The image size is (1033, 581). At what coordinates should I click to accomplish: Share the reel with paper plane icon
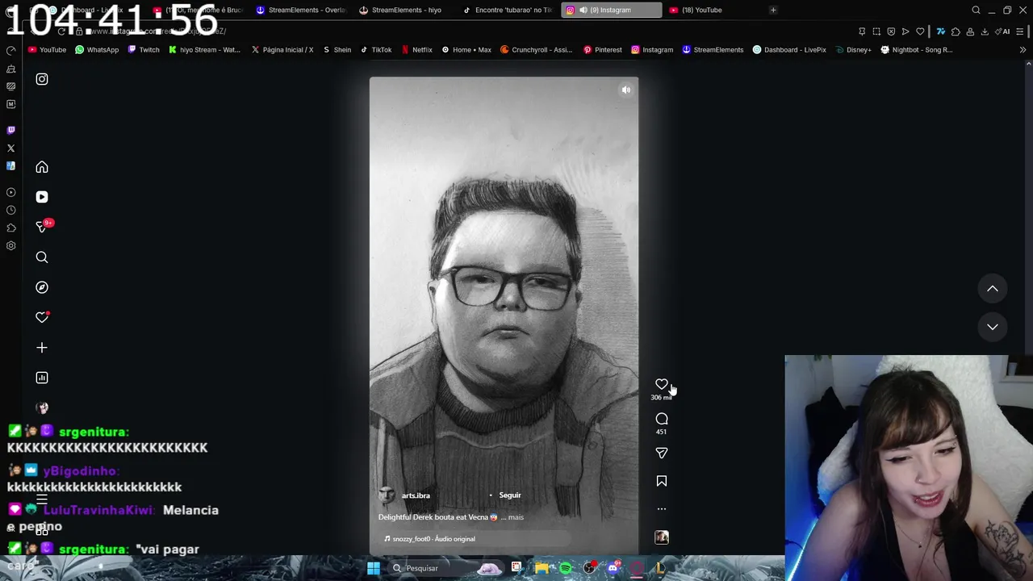click(x=662, y=454)
